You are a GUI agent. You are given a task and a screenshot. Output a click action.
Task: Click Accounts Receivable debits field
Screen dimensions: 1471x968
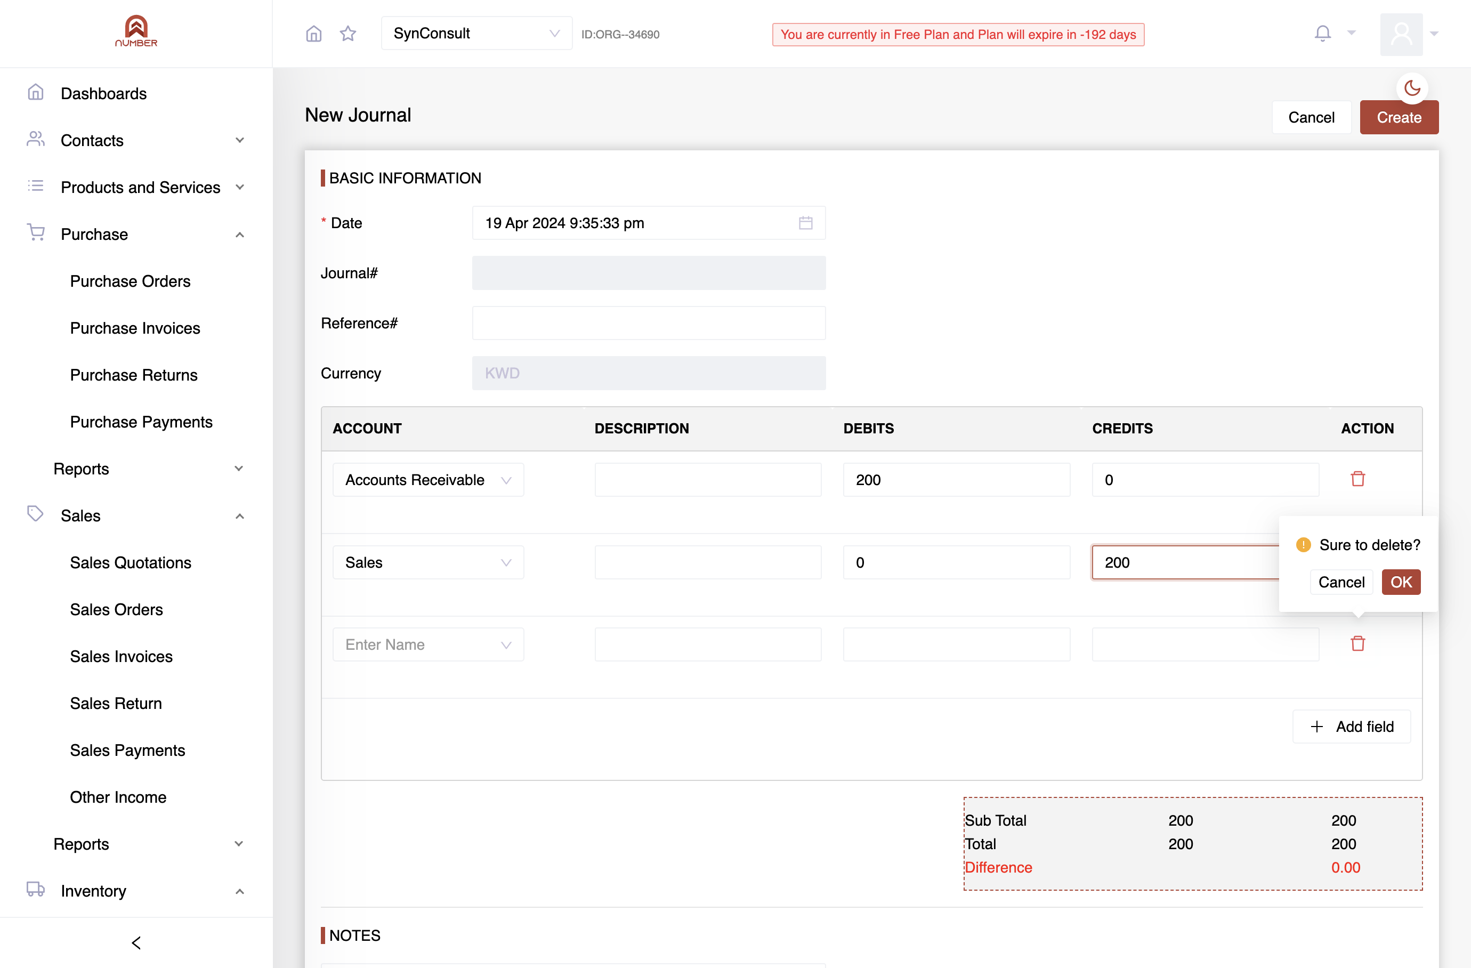click(956, 480)
